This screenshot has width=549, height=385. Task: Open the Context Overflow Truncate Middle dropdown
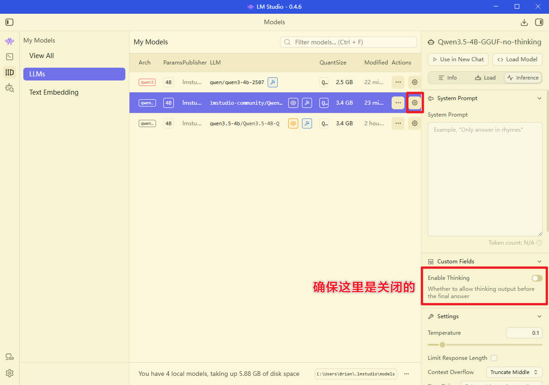click(x=514, y=372)
